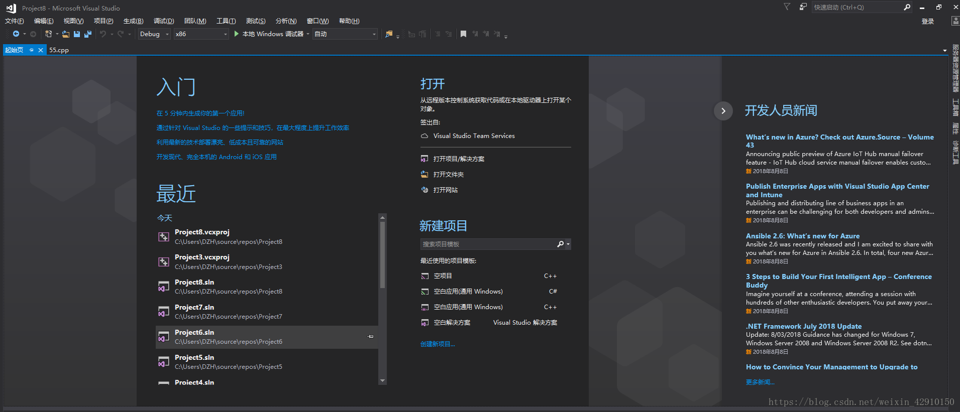Click the 创建新项目... link

tap(438, 344)
